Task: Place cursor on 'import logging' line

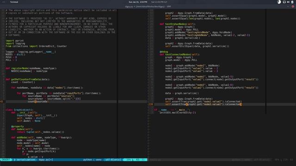Action: tap(15, 43)
